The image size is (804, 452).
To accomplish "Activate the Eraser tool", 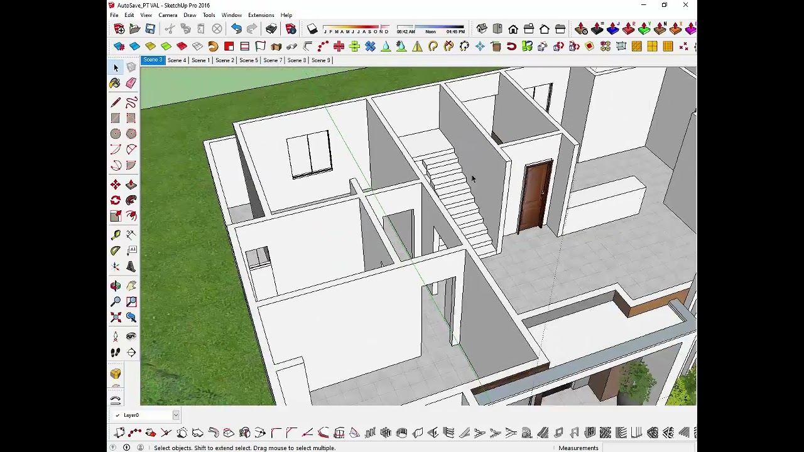I will click(x=131, y=83).
